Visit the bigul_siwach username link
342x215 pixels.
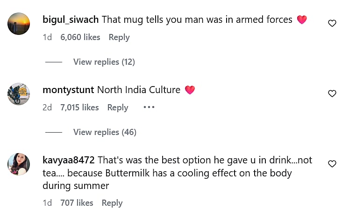(71, 20)
